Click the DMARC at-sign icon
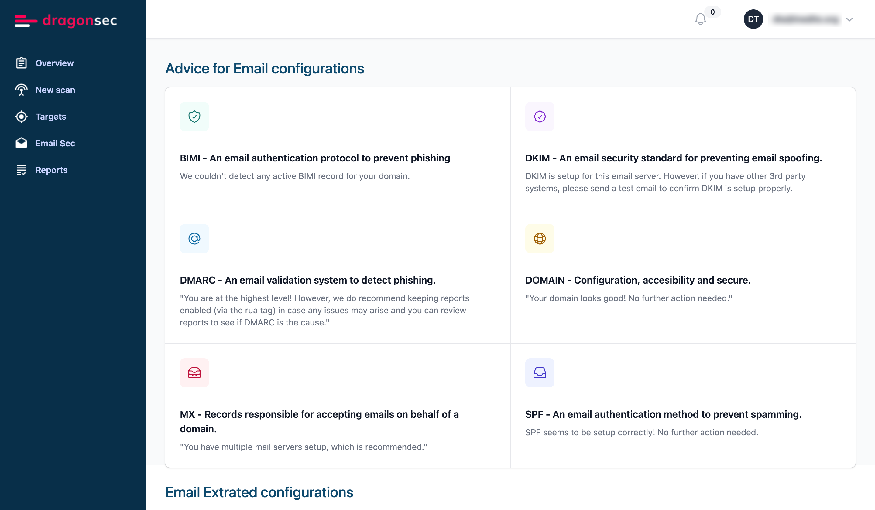 194,239
